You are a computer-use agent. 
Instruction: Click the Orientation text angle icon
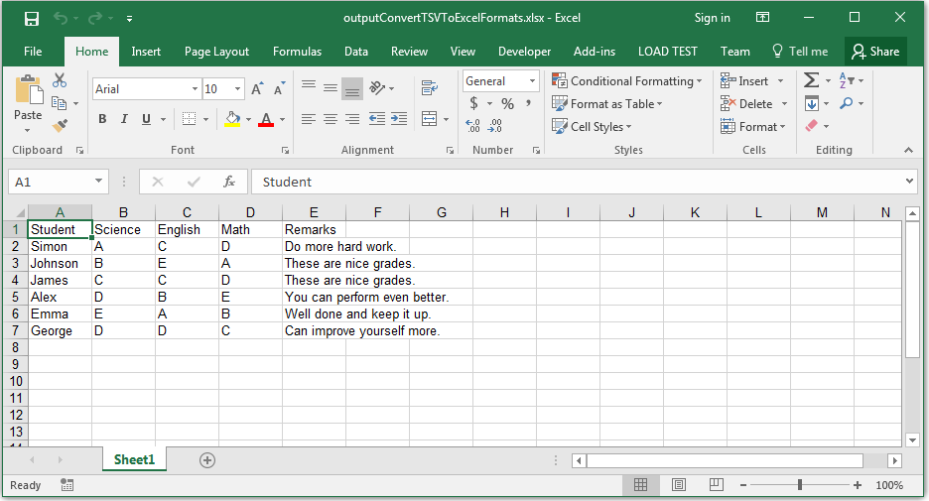point(377,88)
